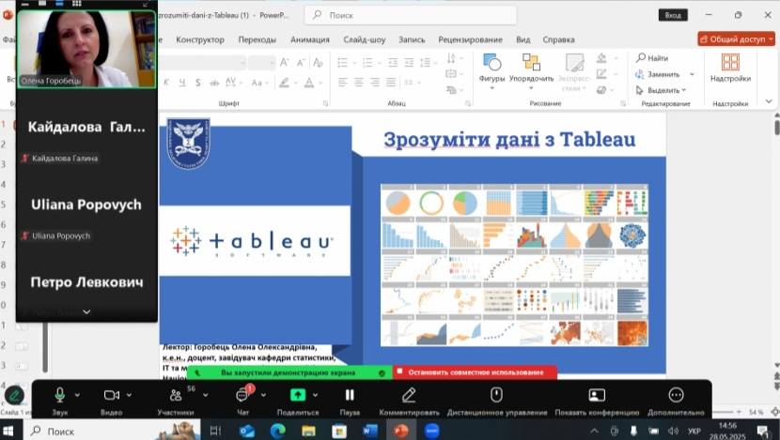Open the Дополнительно more options menu
Screen dimensions: 780x440
tap(676, 395)
